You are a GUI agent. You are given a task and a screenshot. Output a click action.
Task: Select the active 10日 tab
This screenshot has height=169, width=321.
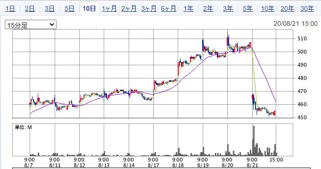pyautogui.click(x=89, y=9)
